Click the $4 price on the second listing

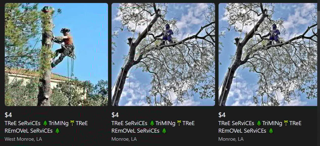pyautogui.click(x=115, y=115)
